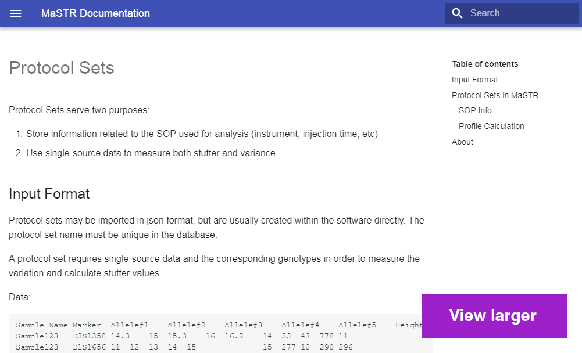
Task: Click paragraph about importing json format
Action: click(x=216, y=228)
